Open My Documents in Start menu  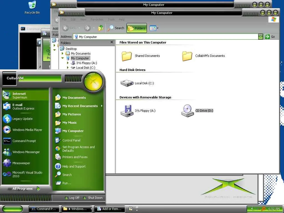[78, 98]
